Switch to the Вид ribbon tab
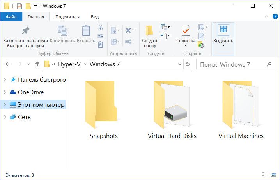280x180 pixels. point(95,17)
